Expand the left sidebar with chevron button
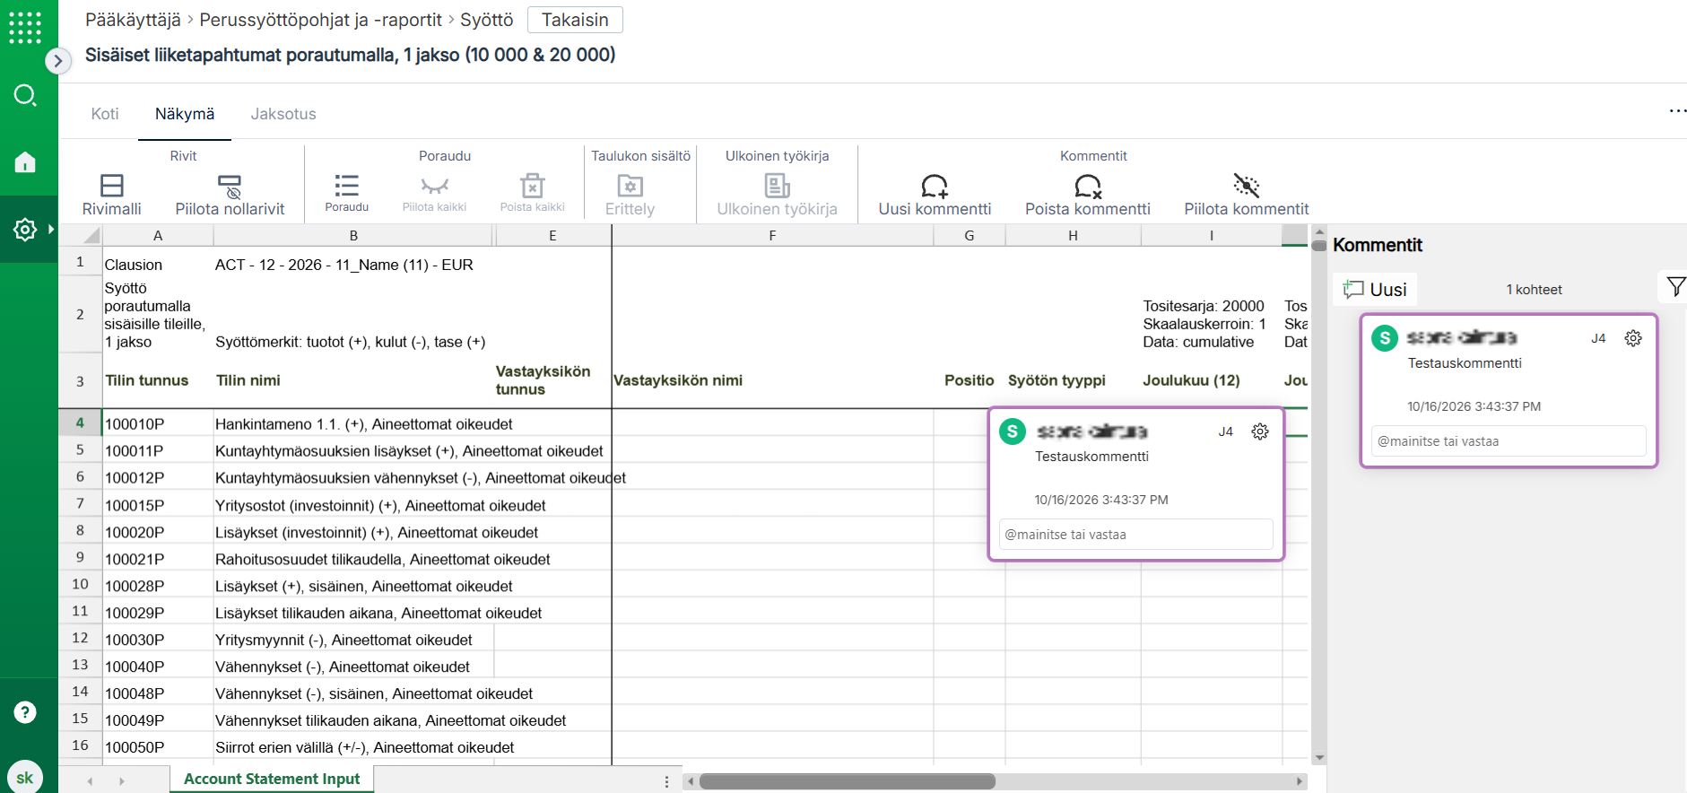The image size is (1687, 793). (x=57, y=61)
